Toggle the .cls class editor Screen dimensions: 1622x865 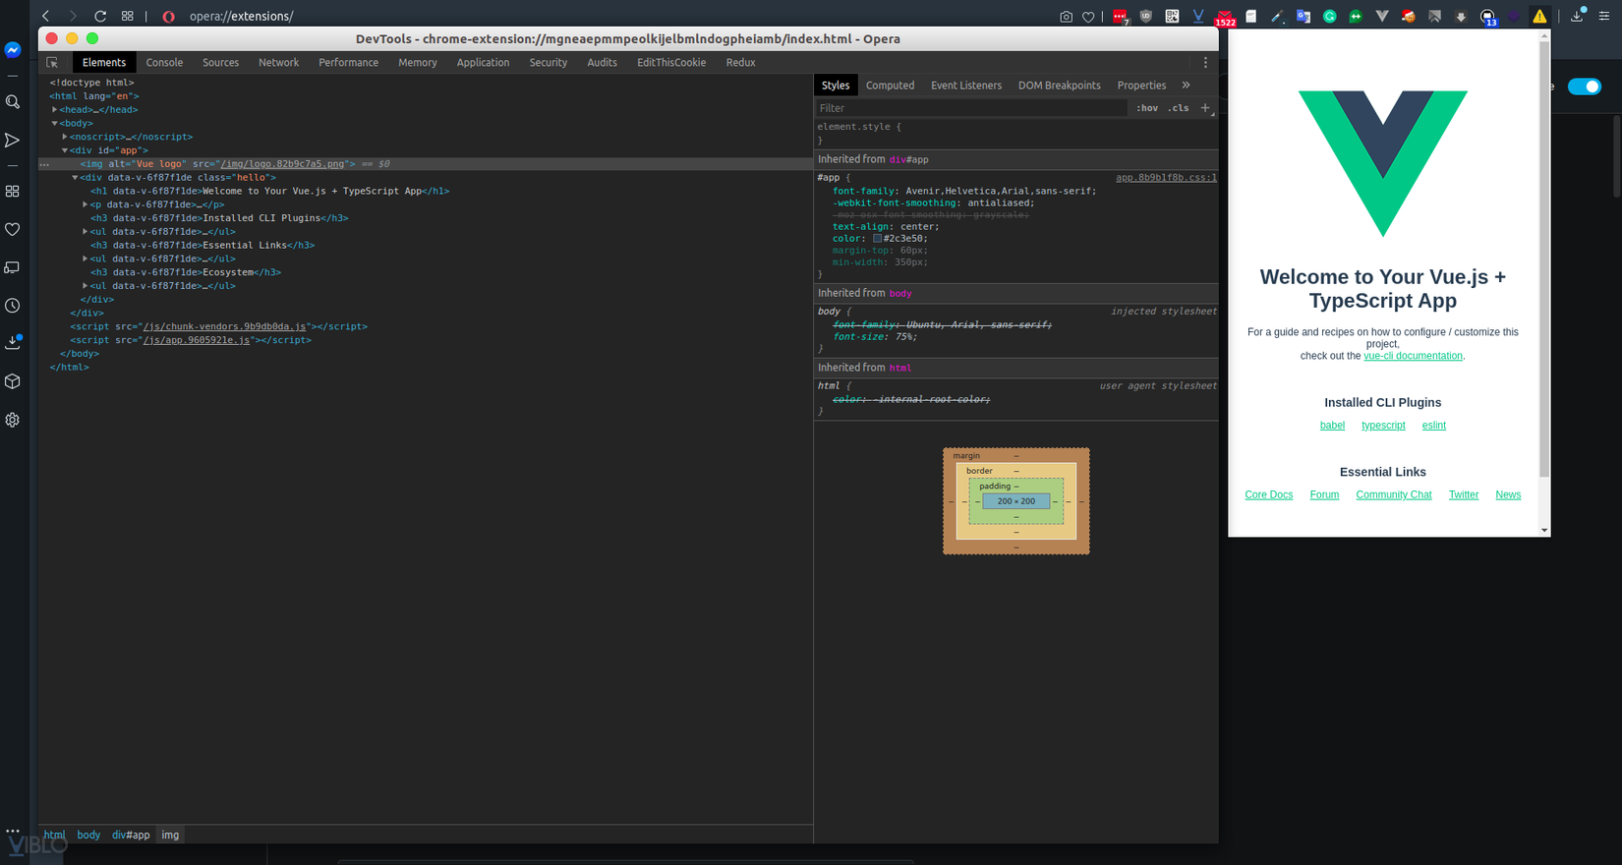click(x=1178, y=108)
